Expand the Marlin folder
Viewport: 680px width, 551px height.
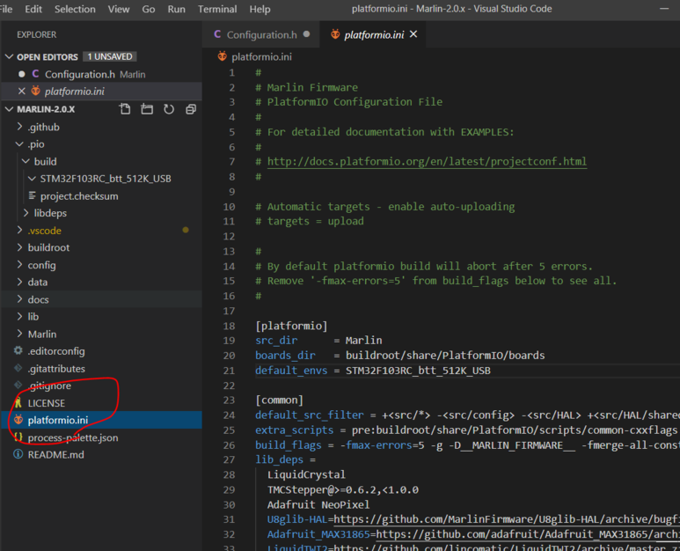pos(19,334)
